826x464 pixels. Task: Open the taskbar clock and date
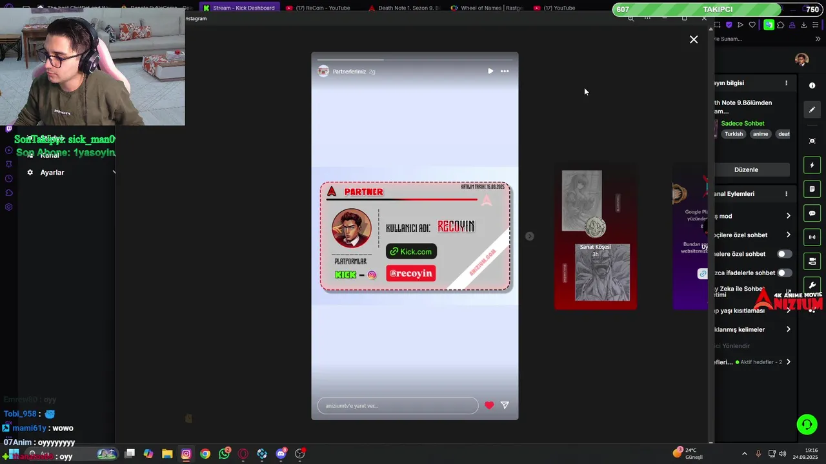[x=805, y=454]
